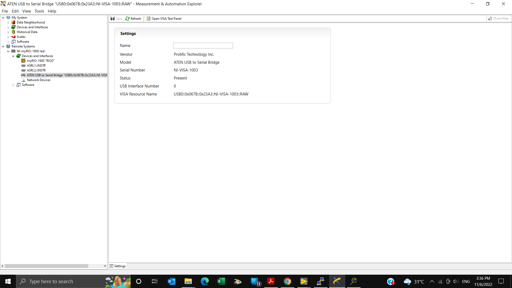Open VISA Test Panel icon
The height and width of the screenshot is (288, 512).
click(x=148, y=18)
